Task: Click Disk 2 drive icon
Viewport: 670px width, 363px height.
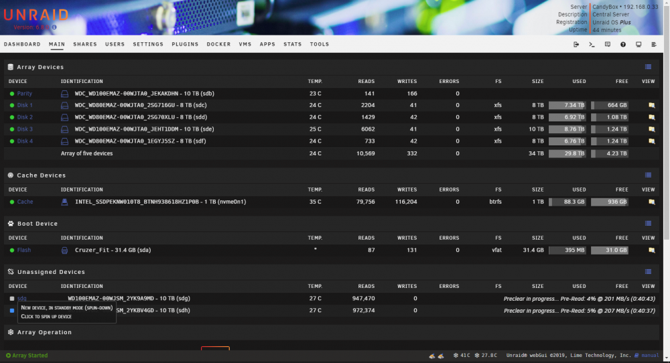Action: click(x=64, y=117)
